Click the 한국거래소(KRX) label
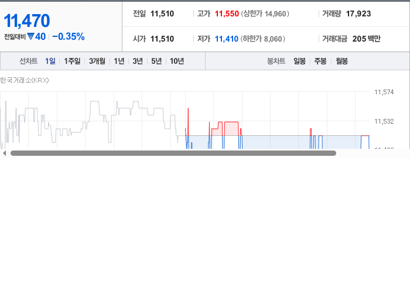The image size is (410, 287). [x=25, y=80]
